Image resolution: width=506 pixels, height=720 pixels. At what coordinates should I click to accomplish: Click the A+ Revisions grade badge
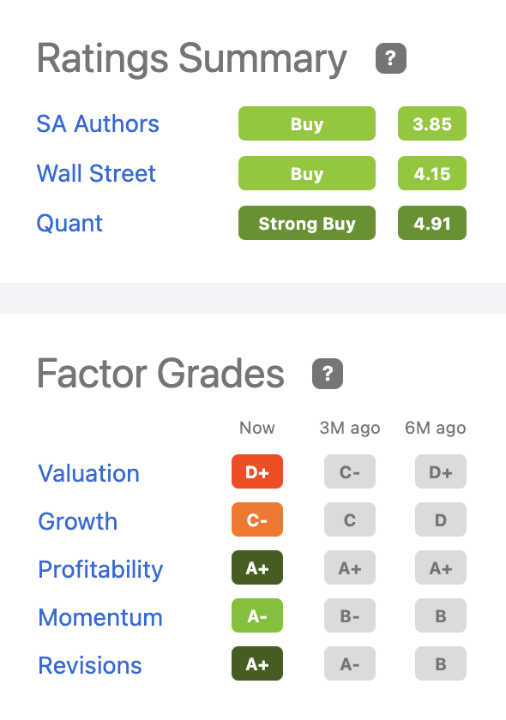tap(257, 663)
